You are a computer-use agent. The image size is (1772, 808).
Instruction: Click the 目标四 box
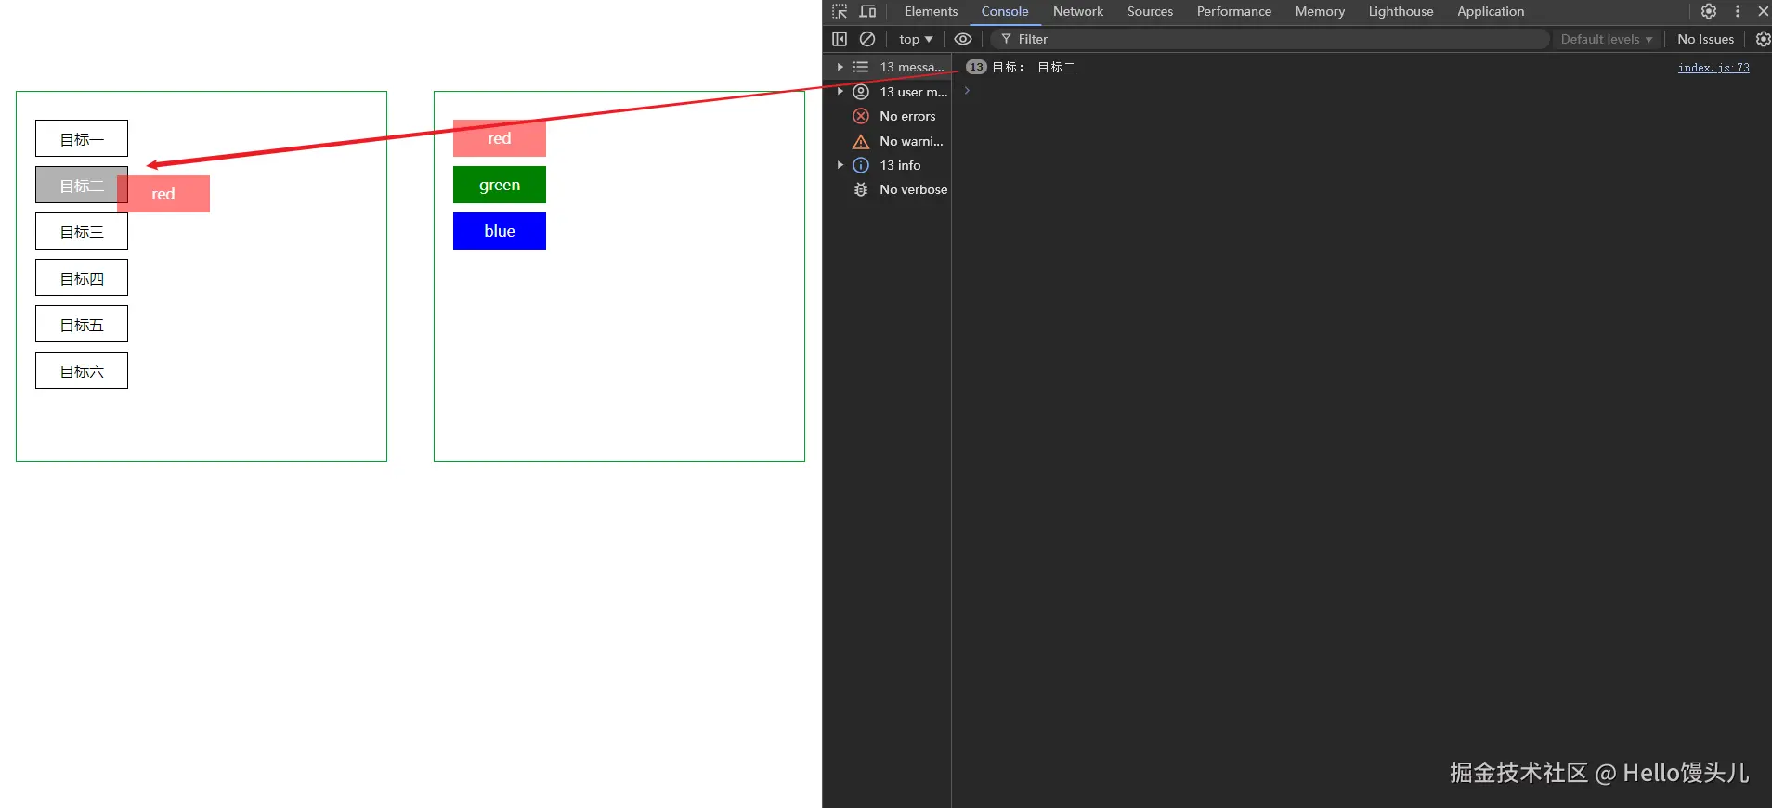click(x=82, y=277)
